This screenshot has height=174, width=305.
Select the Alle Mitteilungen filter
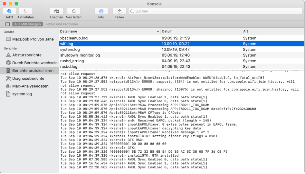point(28,24)
